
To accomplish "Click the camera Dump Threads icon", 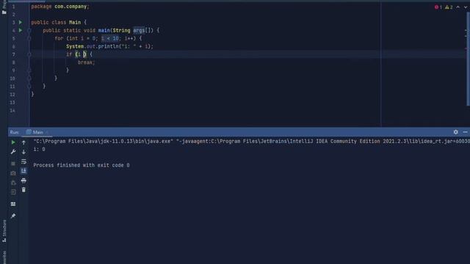I will tap(13, 173).
